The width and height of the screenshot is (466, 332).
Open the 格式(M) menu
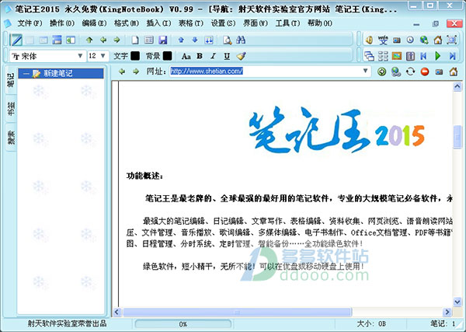point(127,23)
